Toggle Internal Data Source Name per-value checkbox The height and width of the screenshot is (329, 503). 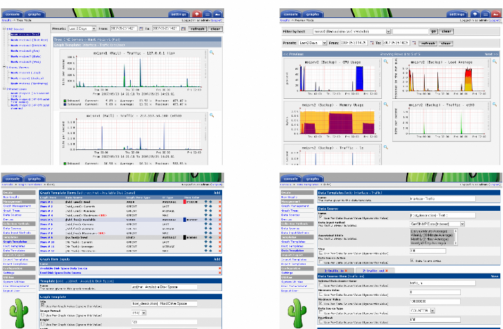[321, 285]
